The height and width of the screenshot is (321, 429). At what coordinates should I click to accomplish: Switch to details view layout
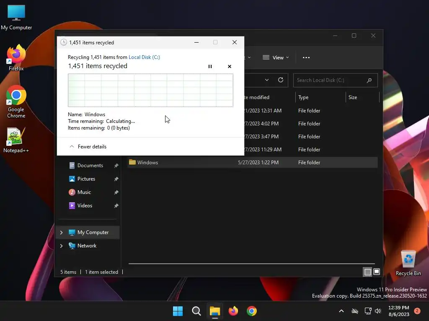click(x=367, y=272)
